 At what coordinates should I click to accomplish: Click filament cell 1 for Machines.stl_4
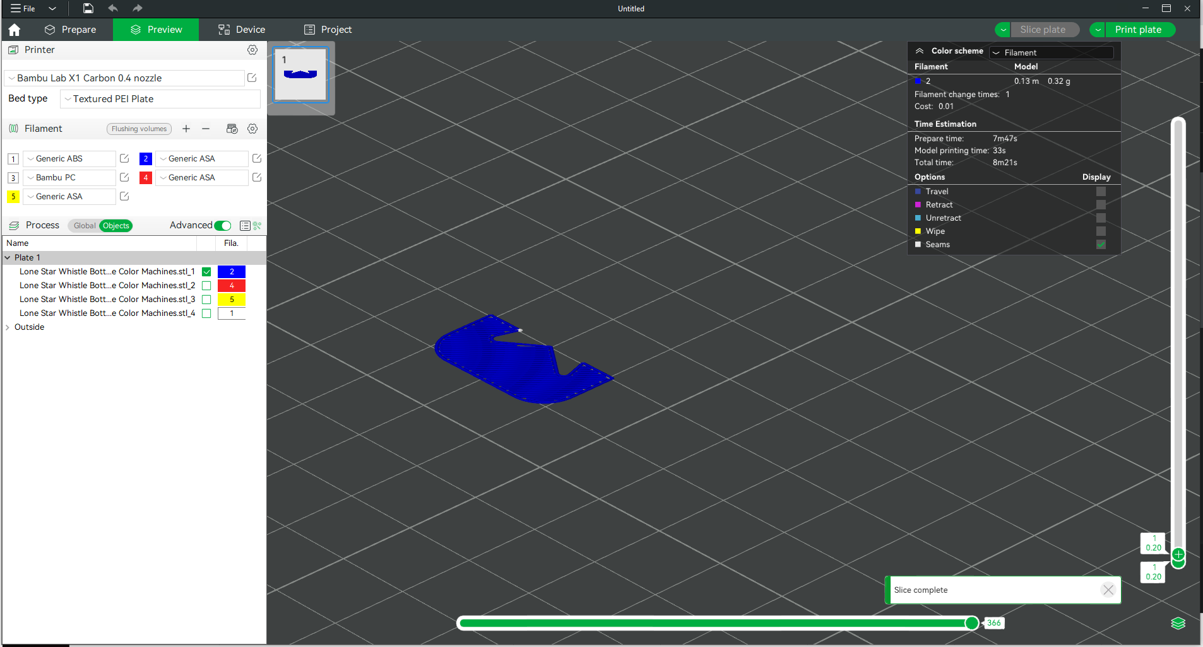pyautogui.click(x=232, y=313)
